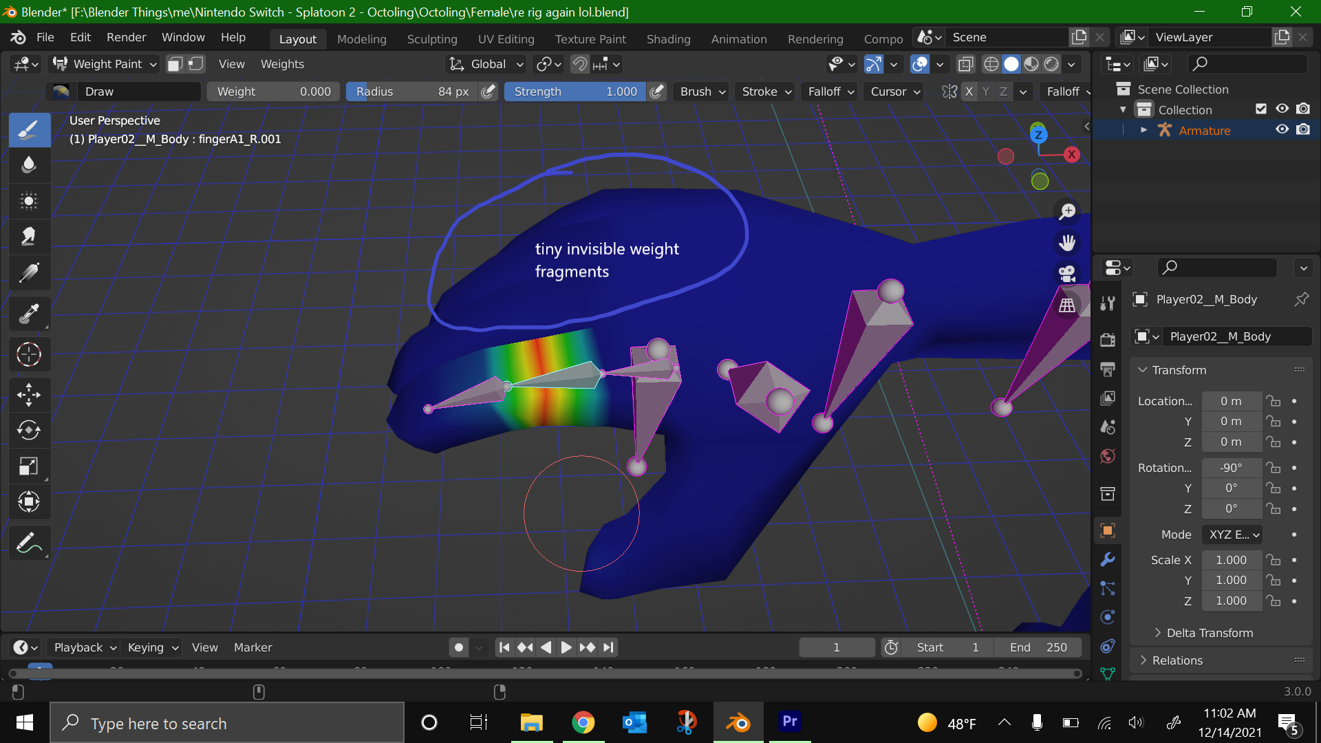Open the Object Constraints properties tab
This screenshot has height=743, width=1321.
point(1108,646)
